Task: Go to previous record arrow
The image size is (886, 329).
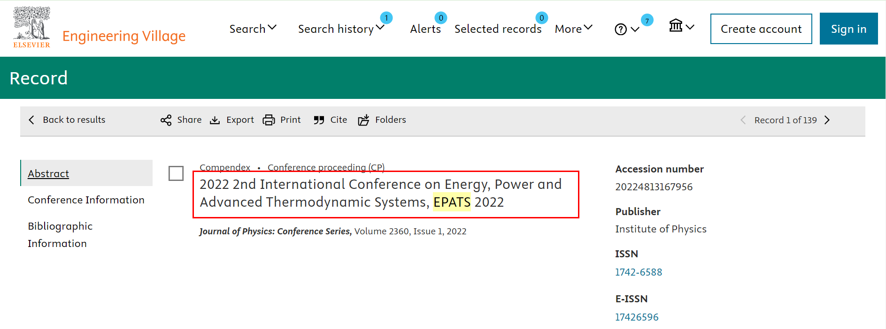Action: (x=743, y=120)
